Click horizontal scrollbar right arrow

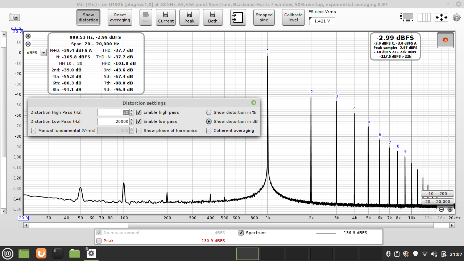(x=452, y=225)
